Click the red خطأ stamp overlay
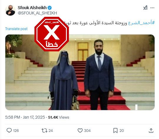The width and height of the screenshot is (159, 139). pos(52,34)
